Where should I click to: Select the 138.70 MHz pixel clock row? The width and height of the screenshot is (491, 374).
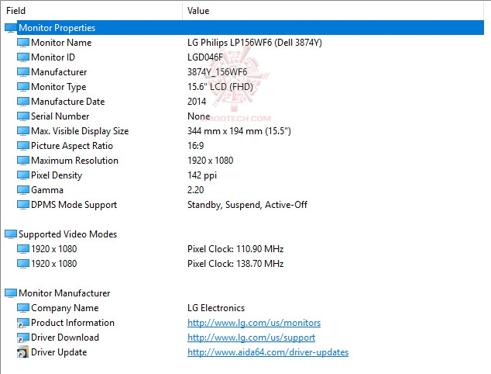point(235,264)
